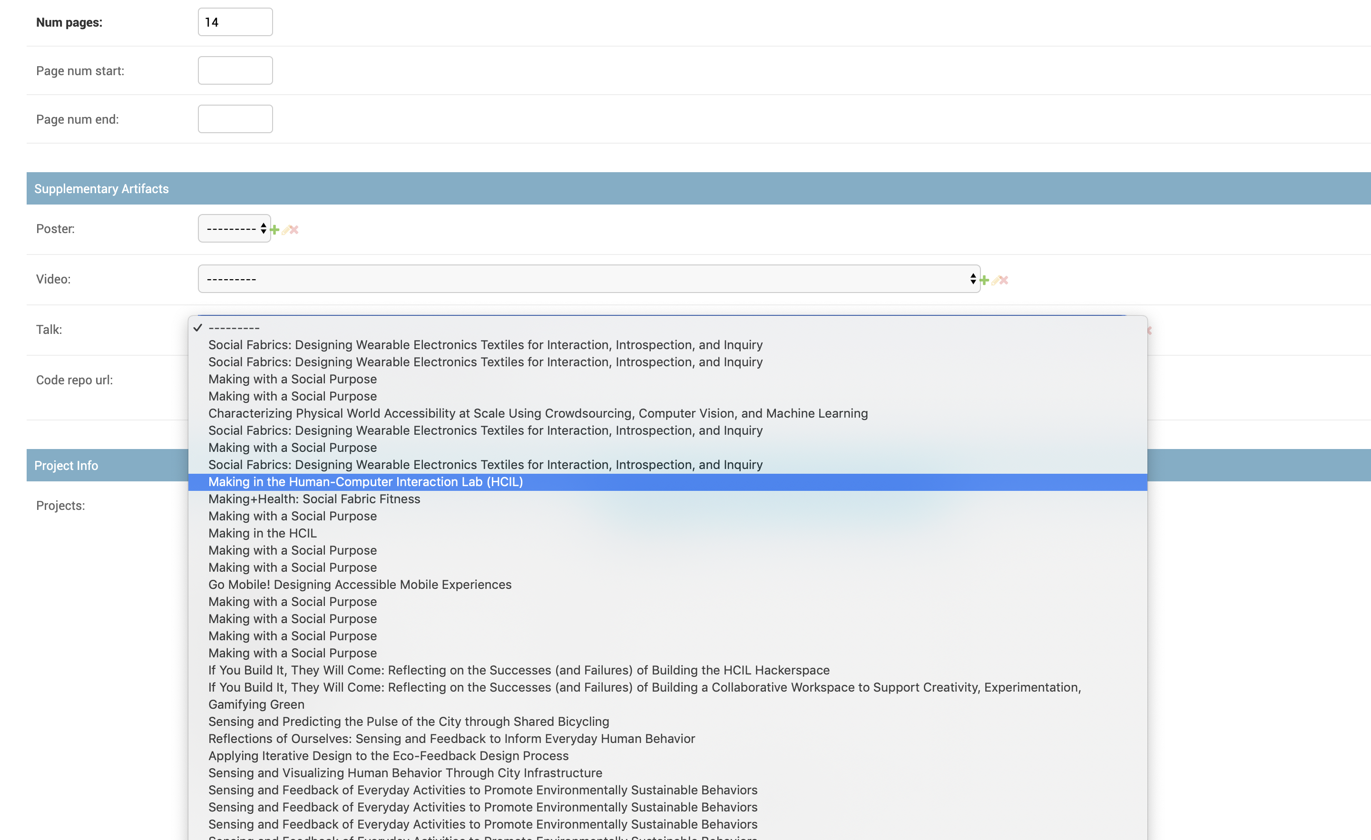The height and width of the screenshot is (840, 1371).
Task: Select 'Making in the HCIL' talk option
Action: 262,533
